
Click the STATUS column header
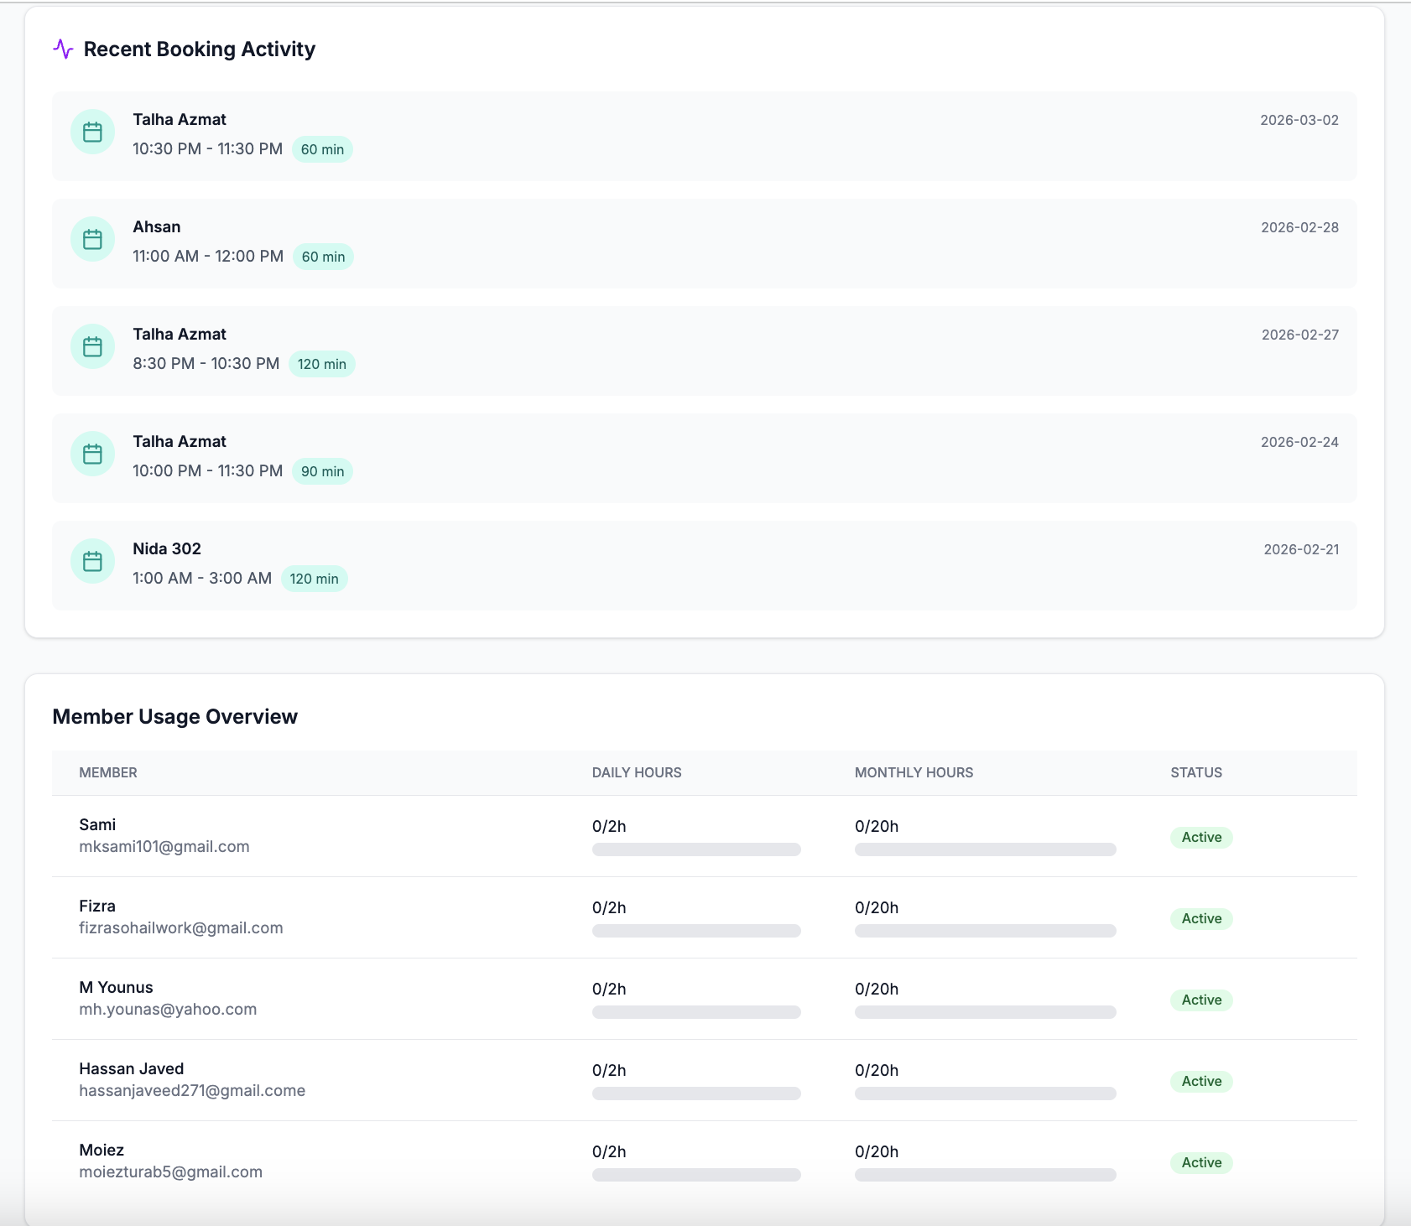point(1196,772)
